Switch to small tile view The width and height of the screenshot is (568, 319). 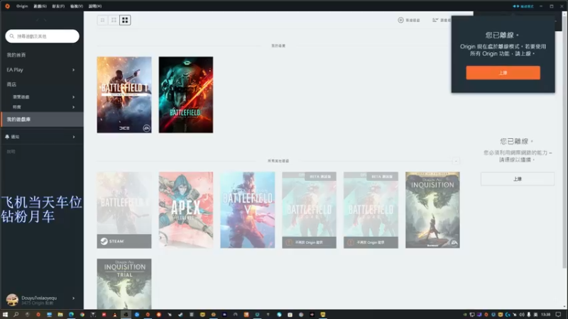[102, 21]
